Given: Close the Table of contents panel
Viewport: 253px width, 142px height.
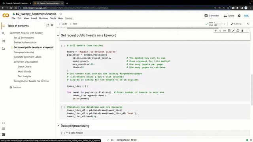Looking at the screenshot, I should (52, 25).
